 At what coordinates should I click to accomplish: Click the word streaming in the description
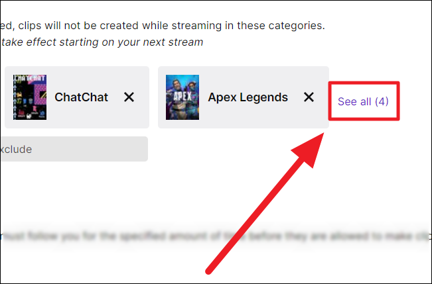(x=196, y=26)
